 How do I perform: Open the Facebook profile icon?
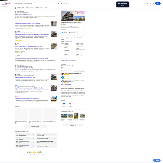[64, 104]
